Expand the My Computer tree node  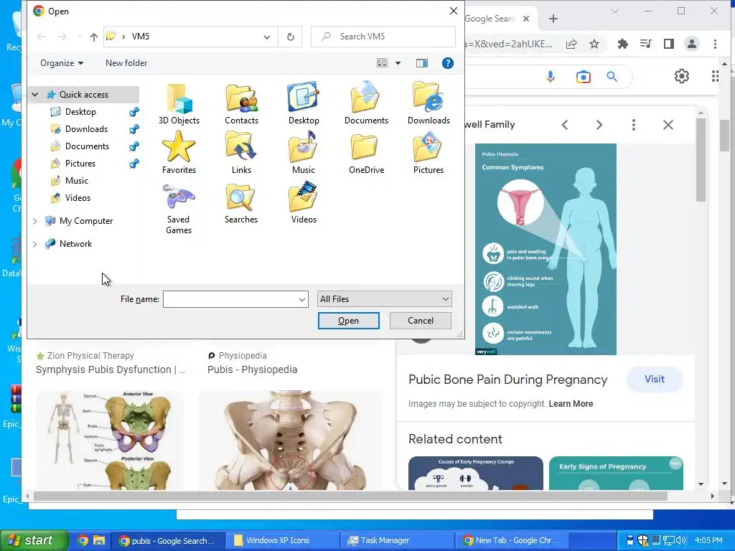tap(34, 221)
